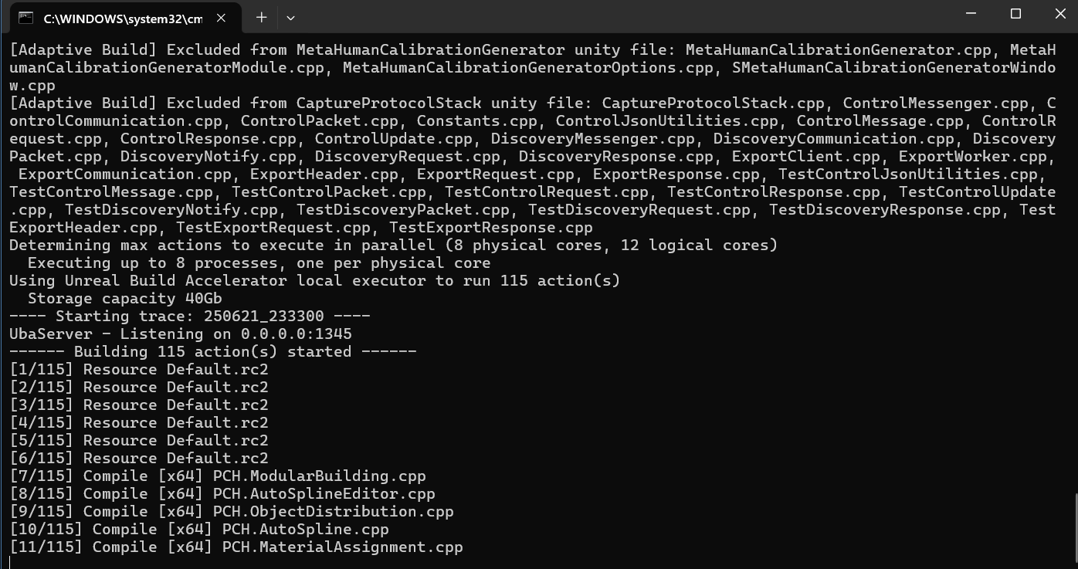Image resolution: width=1078 pixels, height=569 pixels.
Task: Click the PCH.ObjectDistribution.cpp compile line
Action: [x=232, y=512]
